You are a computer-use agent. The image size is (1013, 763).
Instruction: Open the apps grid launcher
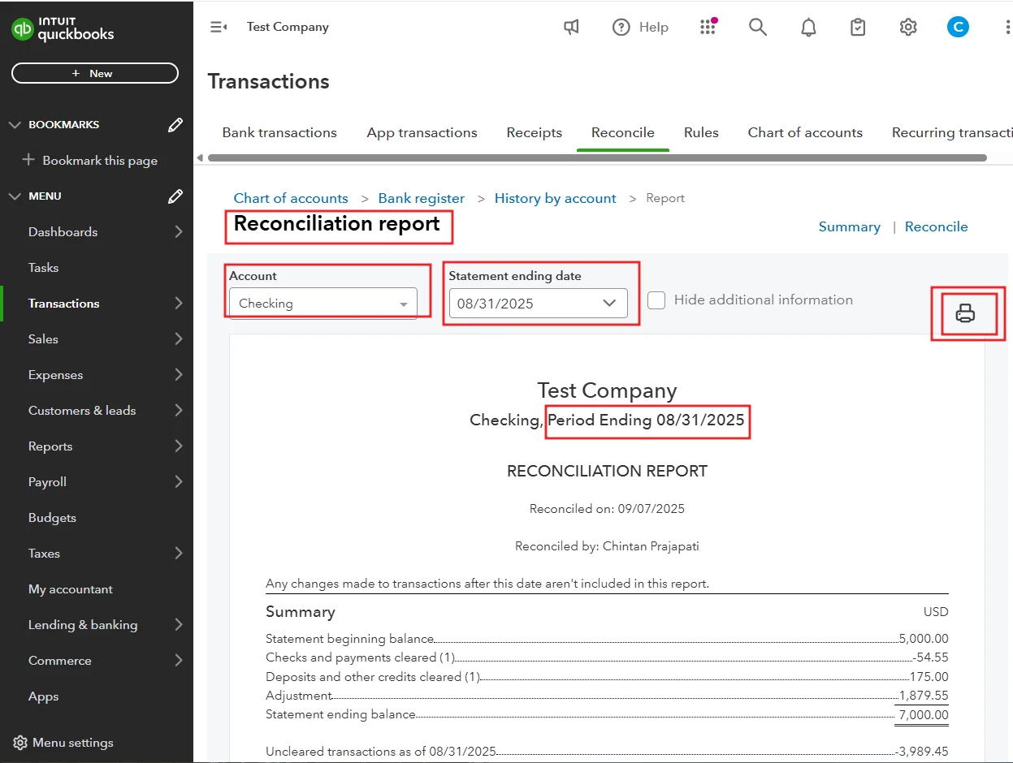click(708, 28)
